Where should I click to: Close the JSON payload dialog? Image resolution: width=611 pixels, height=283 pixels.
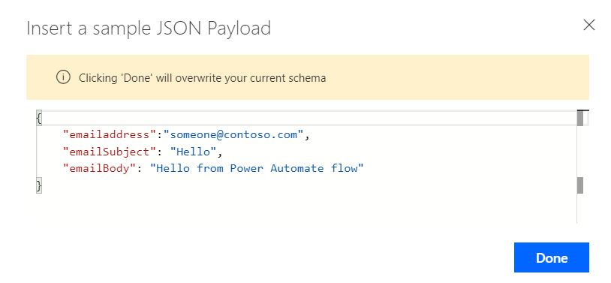point(588,25)
